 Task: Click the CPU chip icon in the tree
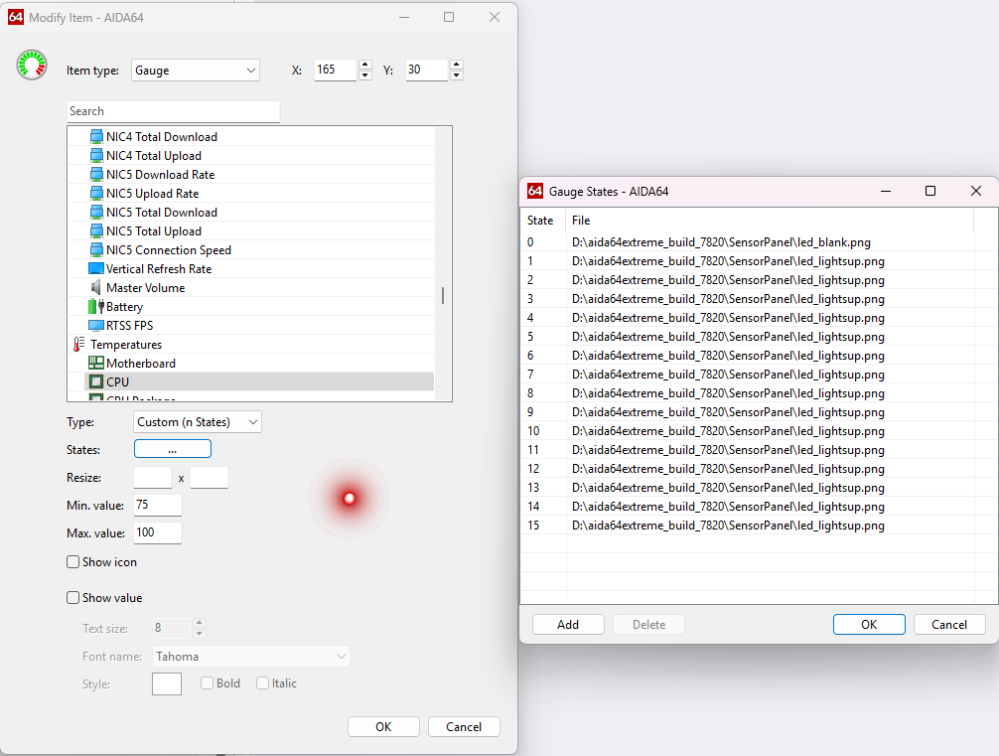pos(96,381)
